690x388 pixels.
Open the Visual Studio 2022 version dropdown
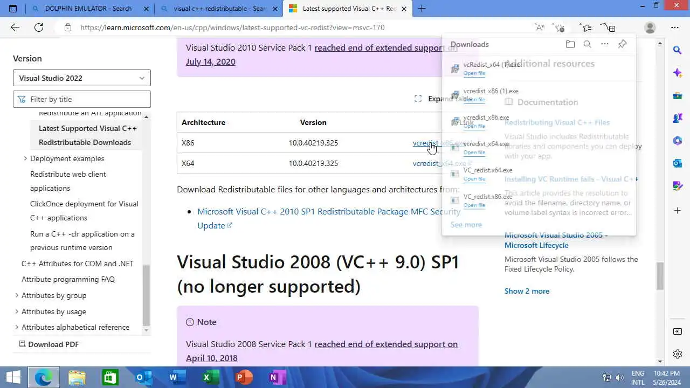tap(82, 78)
